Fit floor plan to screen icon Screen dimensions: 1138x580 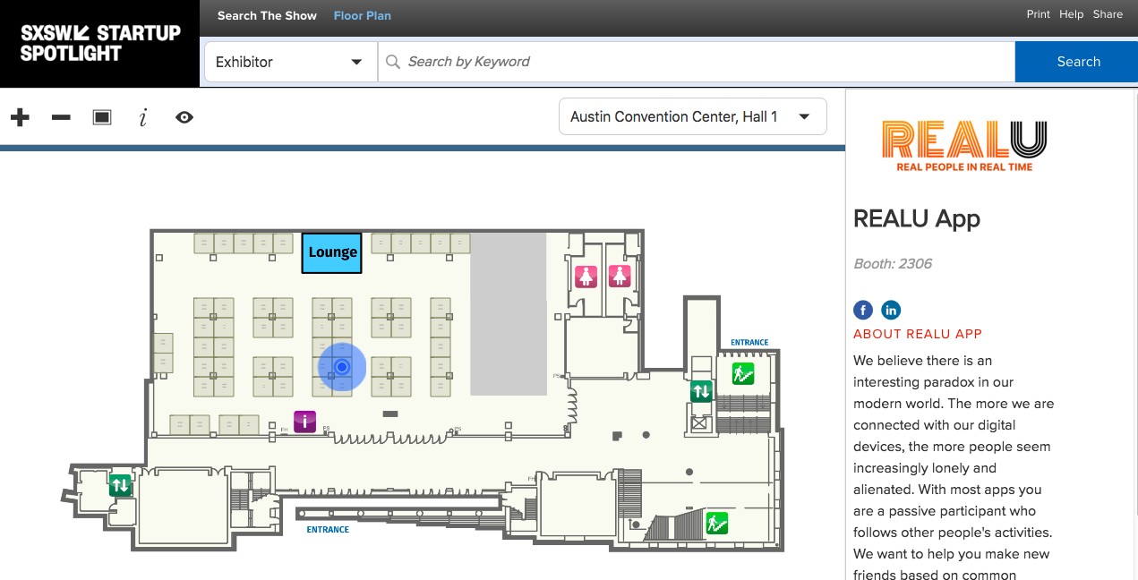coord(102,117)
